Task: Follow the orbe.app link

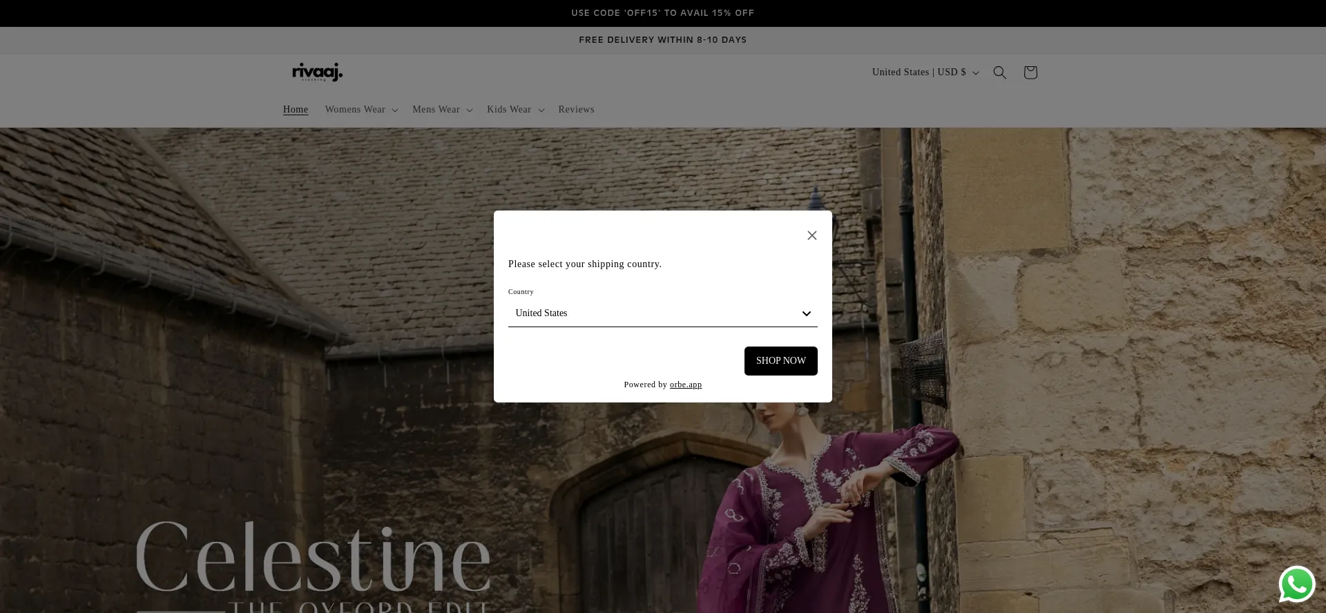Action: point(686,385)
